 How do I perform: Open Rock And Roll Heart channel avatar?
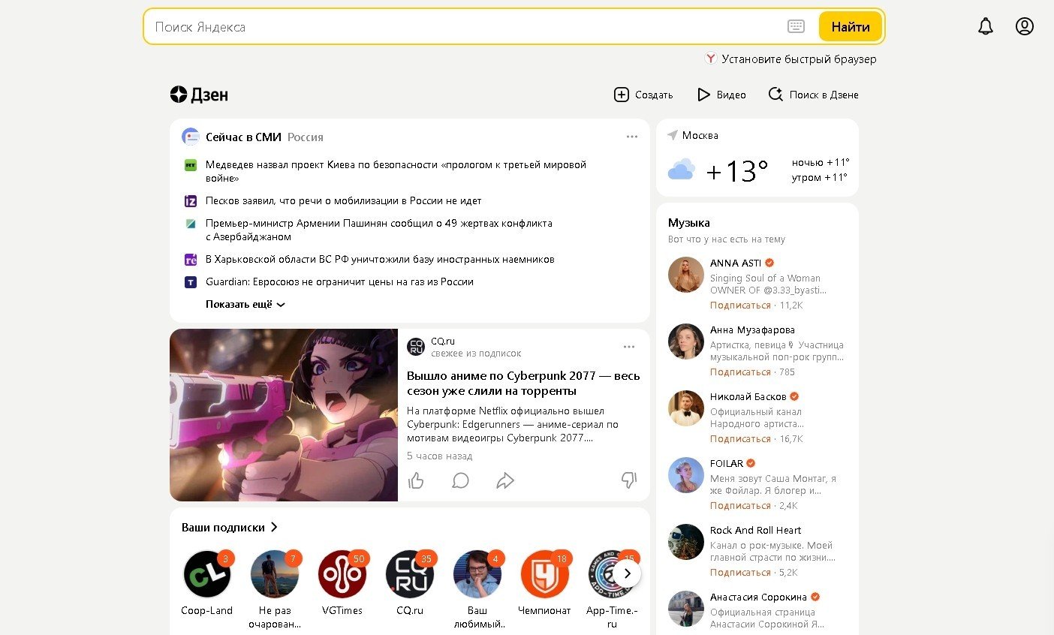[x=686, y=542]
